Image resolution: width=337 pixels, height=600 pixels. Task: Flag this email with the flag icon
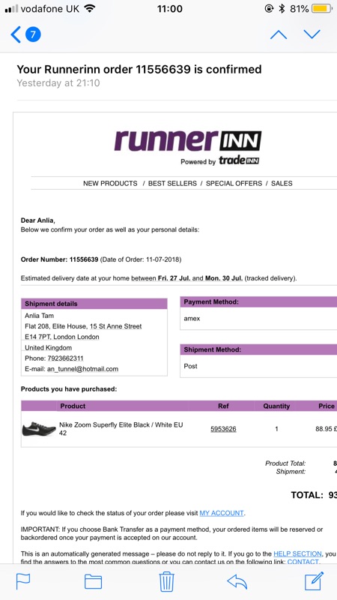(x=23, y=582)
